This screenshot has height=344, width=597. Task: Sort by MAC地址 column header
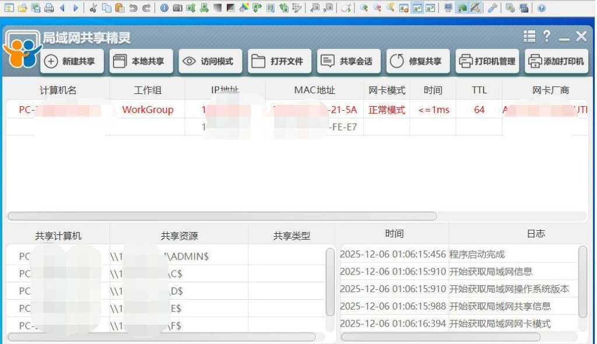click(x=314, y=90)
